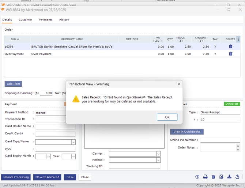Open the card expiry Year dropdown
Image resolution: width=245 pixels, height=188 pixels.
click(73, 157)
